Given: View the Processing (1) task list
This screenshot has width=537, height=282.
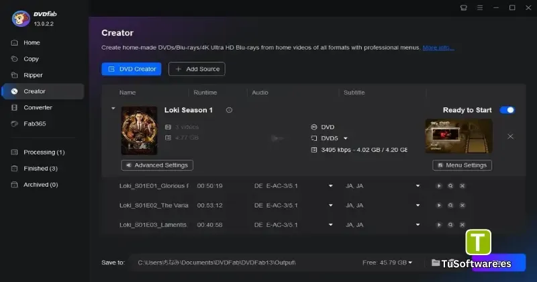Looking at the screenshot, I should point(44,152).
